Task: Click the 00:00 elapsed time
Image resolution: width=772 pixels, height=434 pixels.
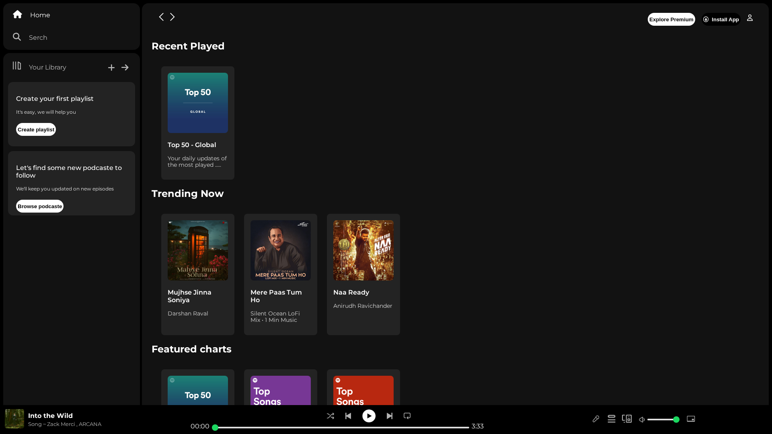Action: pyautogui.click(x=200, y=426)
